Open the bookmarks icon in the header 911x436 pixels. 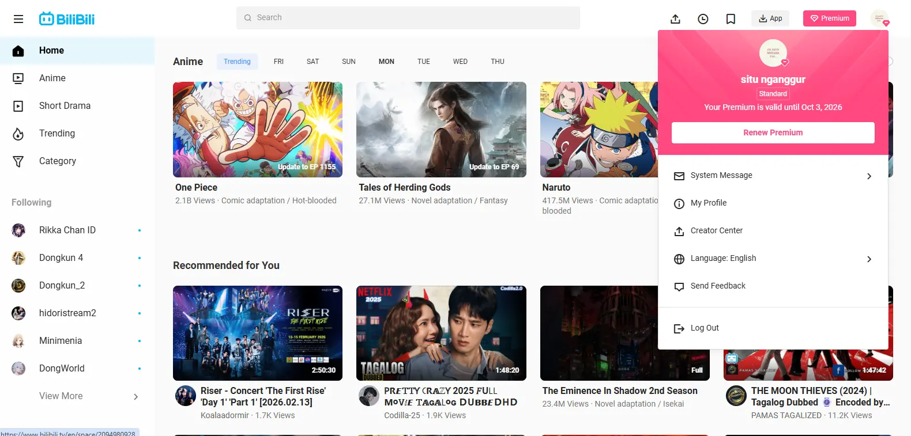tap(731, 19)
